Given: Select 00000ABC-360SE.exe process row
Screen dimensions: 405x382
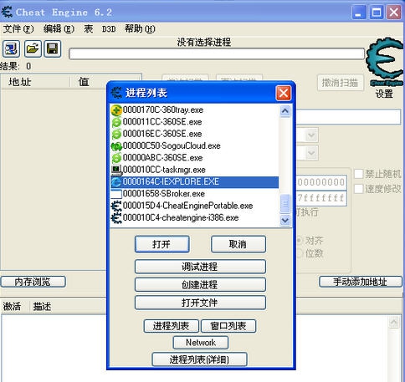Looking at the screenshot, I should tap(194, 158).
